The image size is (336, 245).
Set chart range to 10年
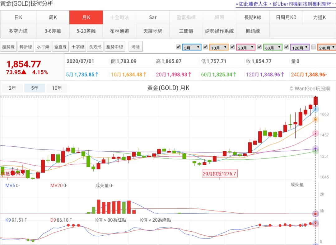pyautogui.click(x=57, y=88)
